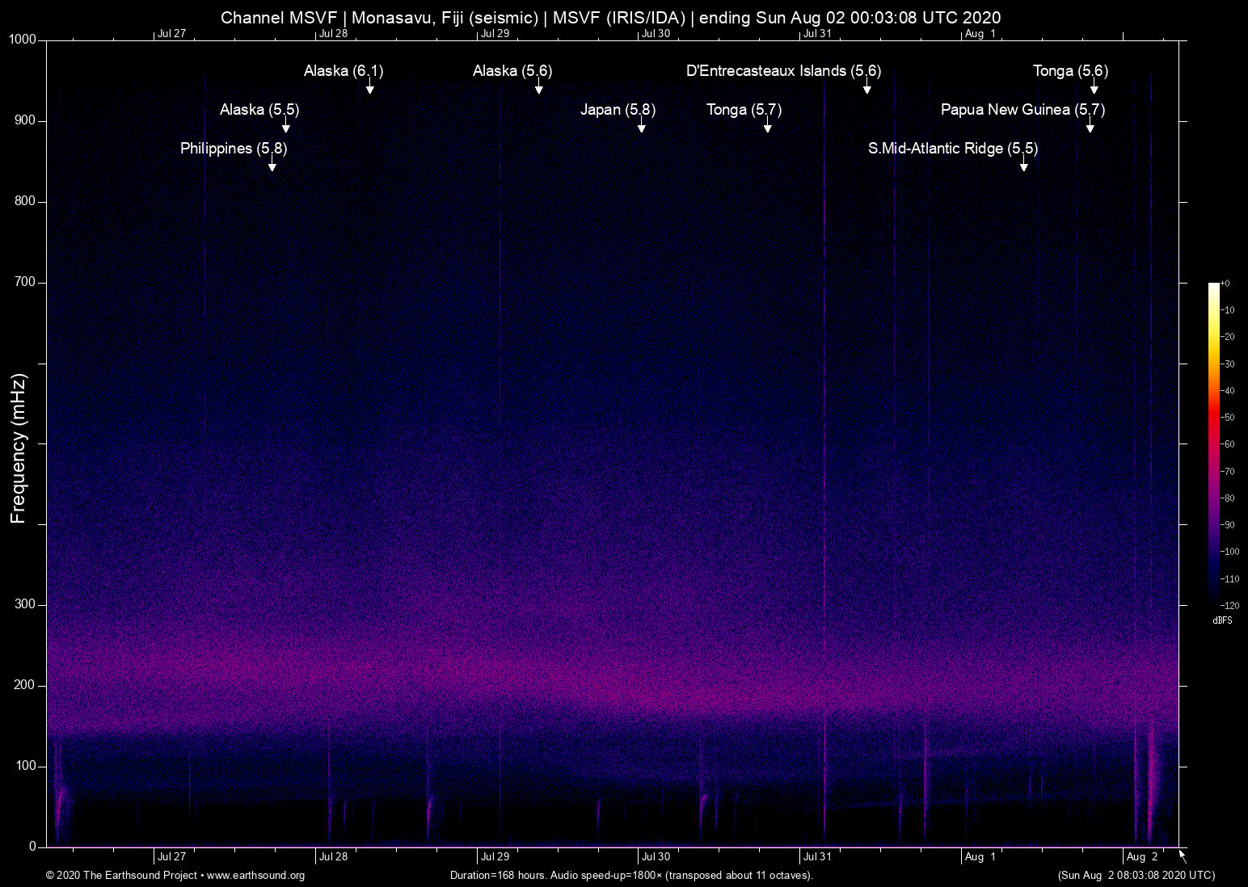Click Jul 27 on the bottom time axis

(171, 856)
